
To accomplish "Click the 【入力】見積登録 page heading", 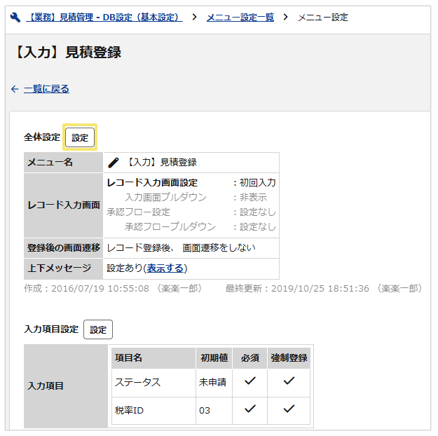I will pos(68,53).
